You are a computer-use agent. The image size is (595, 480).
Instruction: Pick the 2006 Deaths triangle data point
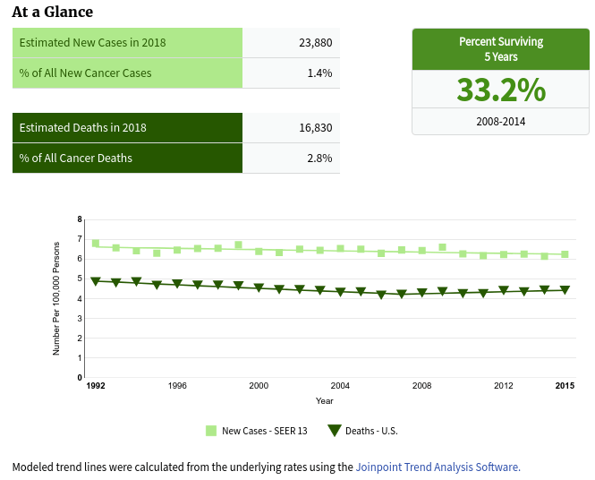point(381,295)
